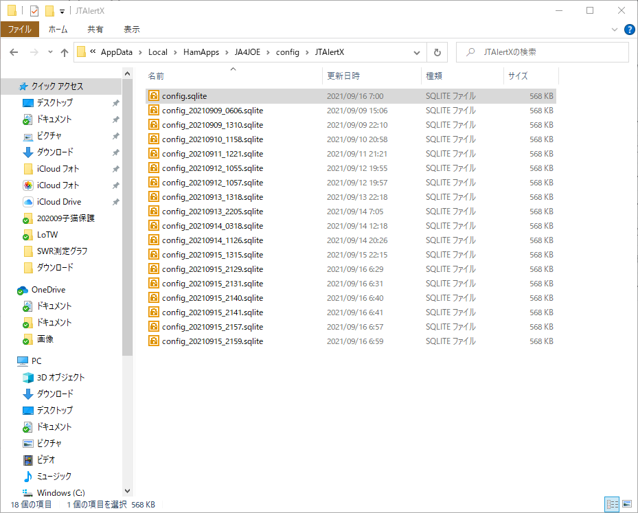This screenshot has width=638, height=513.
Task: Sort by 名前 column header
Action: pos(156,76)
